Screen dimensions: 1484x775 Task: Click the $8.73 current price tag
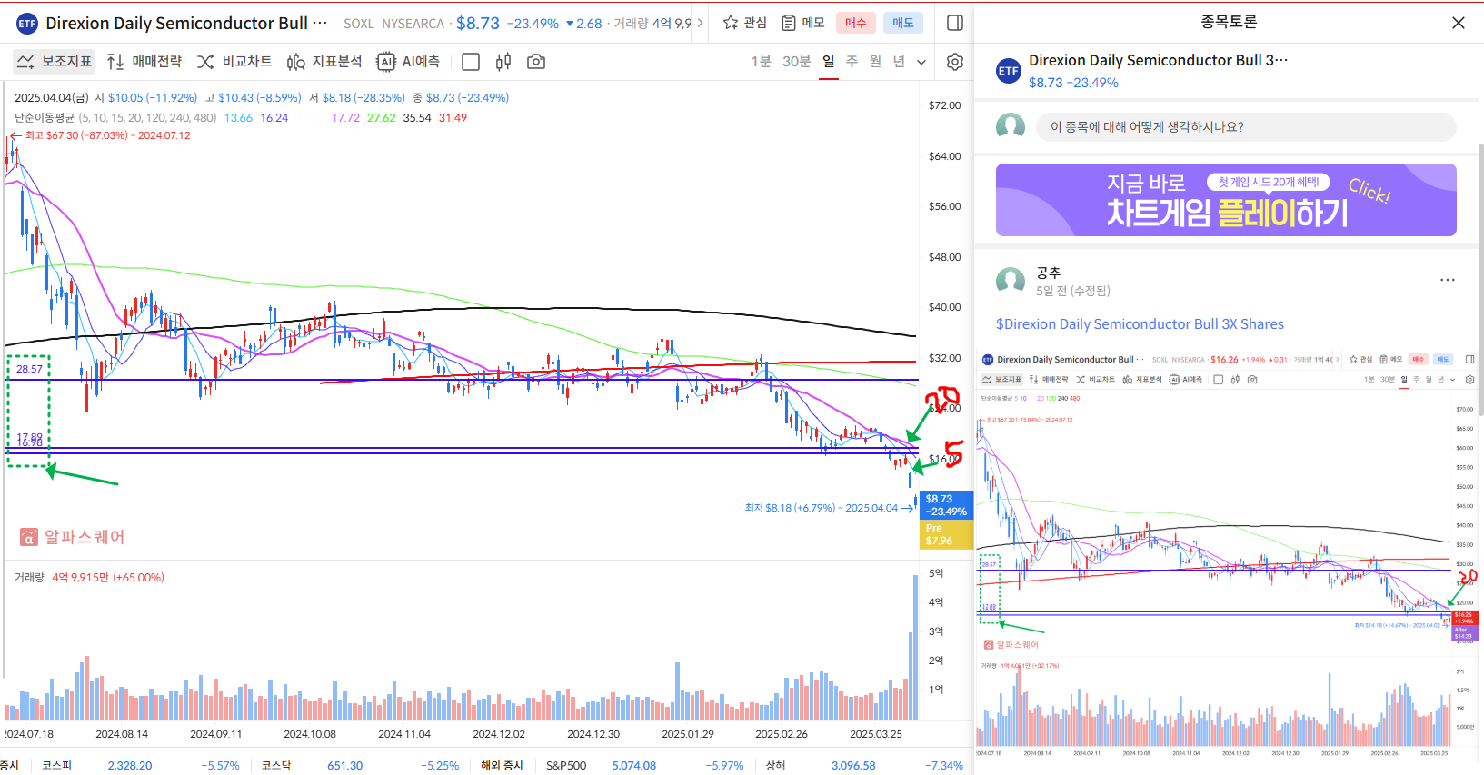tap(946, 505)
